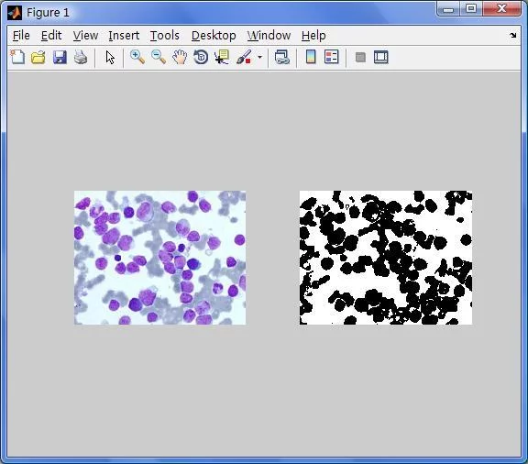Save the figure using the floppy disk icon
Screen dimensions: 528x464
[60, 57]
